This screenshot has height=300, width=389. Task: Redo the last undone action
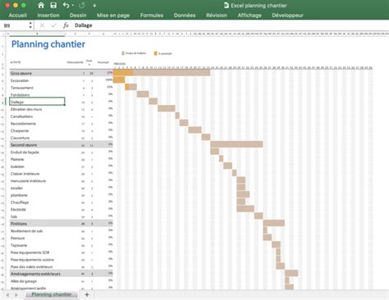pos(82,5)
